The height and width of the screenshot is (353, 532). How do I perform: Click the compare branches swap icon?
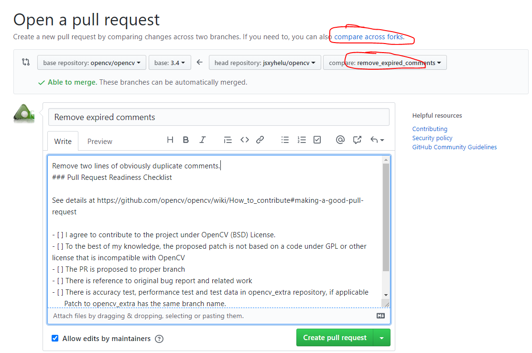[x=26, y=62]
